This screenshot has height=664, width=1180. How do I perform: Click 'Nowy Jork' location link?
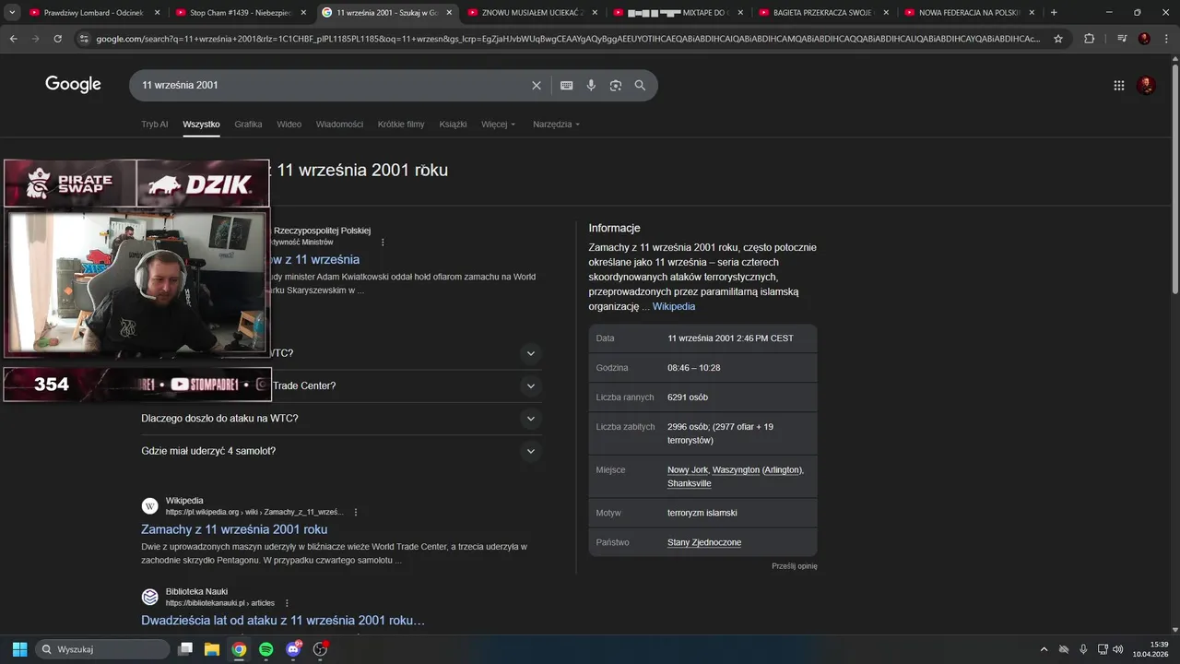click(688, 470)
